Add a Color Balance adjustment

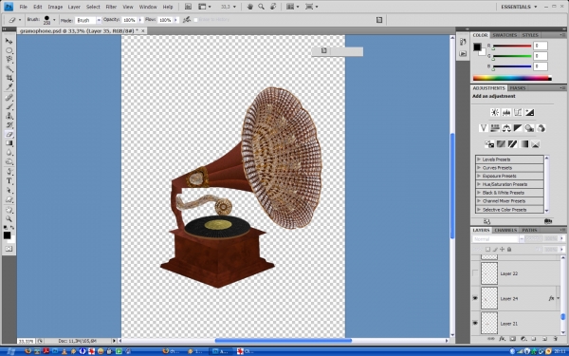click(506, 128)
